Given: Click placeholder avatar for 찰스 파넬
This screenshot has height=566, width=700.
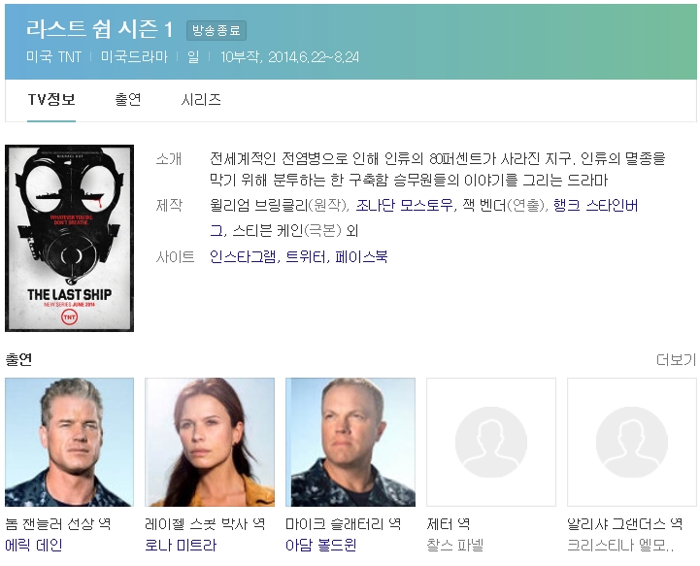Looking at the screenshot, I should 491,442.
